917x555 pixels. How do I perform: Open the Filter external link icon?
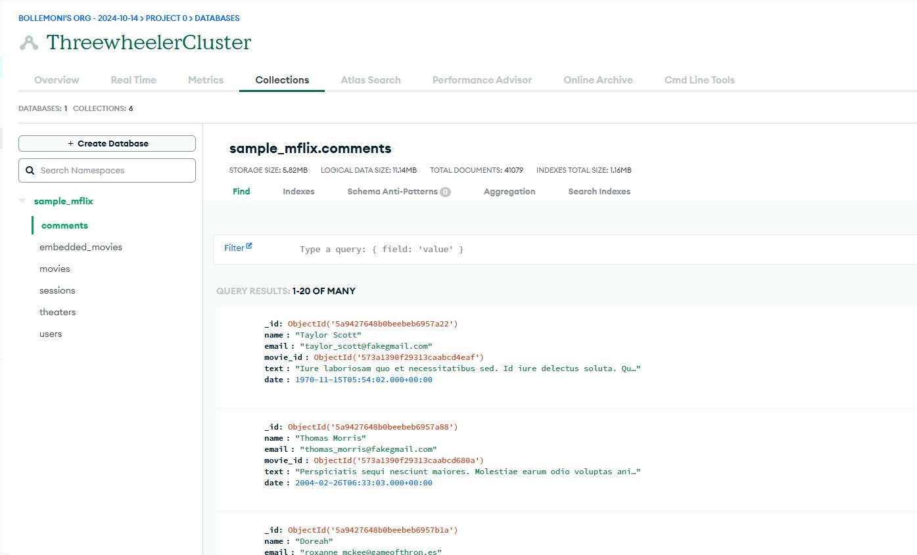tap(249, 246)
